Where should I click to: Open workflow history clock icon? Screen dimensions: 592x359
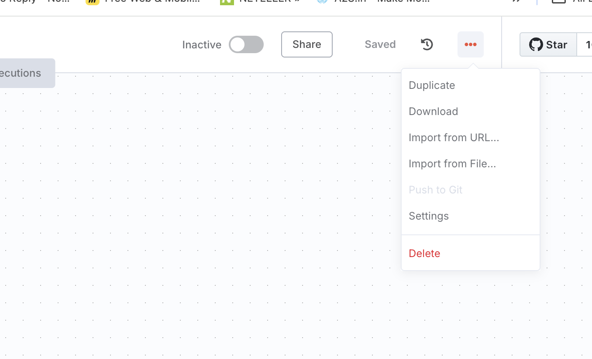point(427,44)
